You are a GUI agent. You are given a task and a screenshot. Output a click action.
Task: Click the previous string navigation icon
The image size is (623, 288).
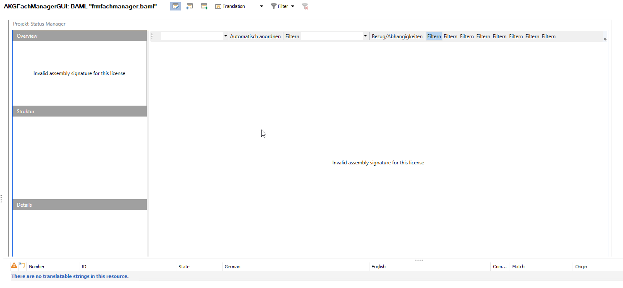pyautogui.click(x=189, y=6)
